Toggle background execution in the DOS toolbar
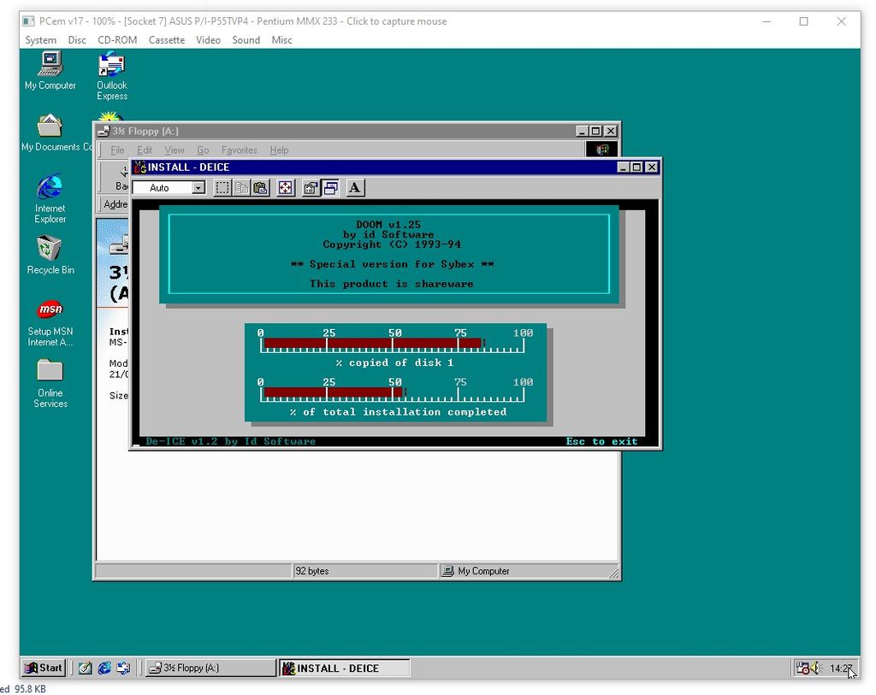The height and width of the screenshot is (695, 876). [330, 187]
